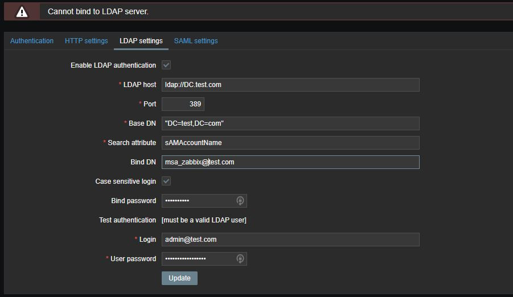Click the warning triangle icon in the error banner
The image size is (513, 297).
click(x=22, y=11)
